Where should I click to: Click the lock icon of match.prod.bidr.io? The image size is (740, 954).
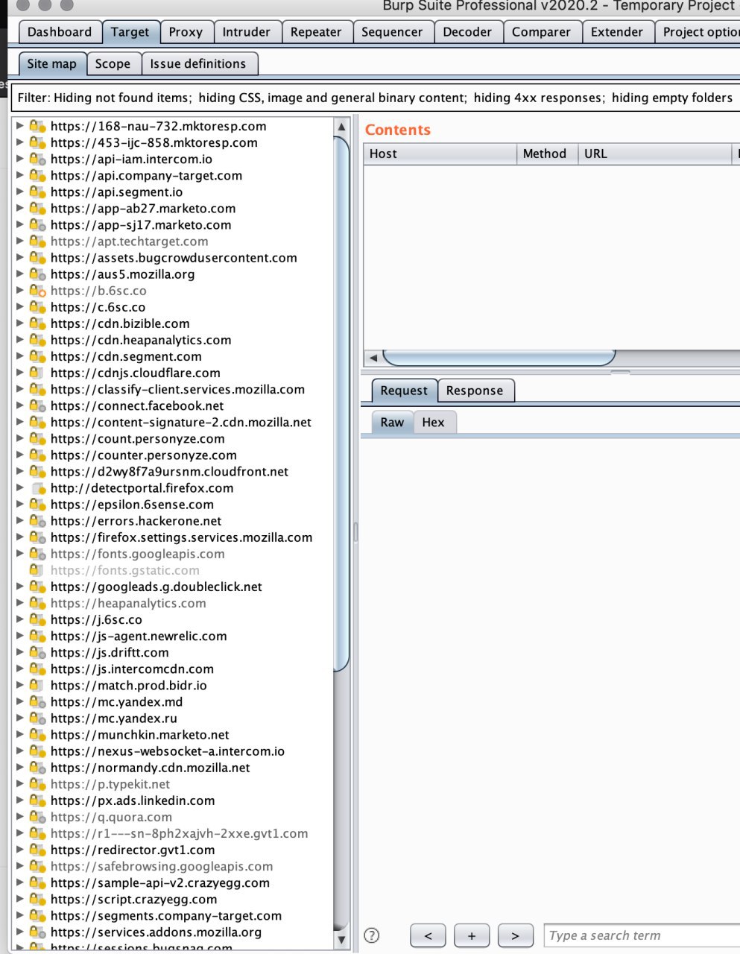click(x=37, y=685)
